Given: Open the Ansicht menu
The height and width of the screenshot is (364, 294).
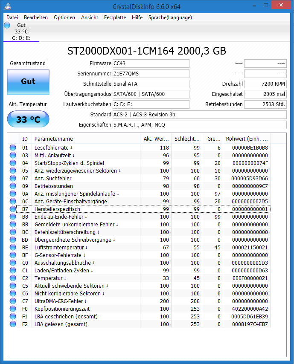Looking at the screenshot, I should pos(90,17).
